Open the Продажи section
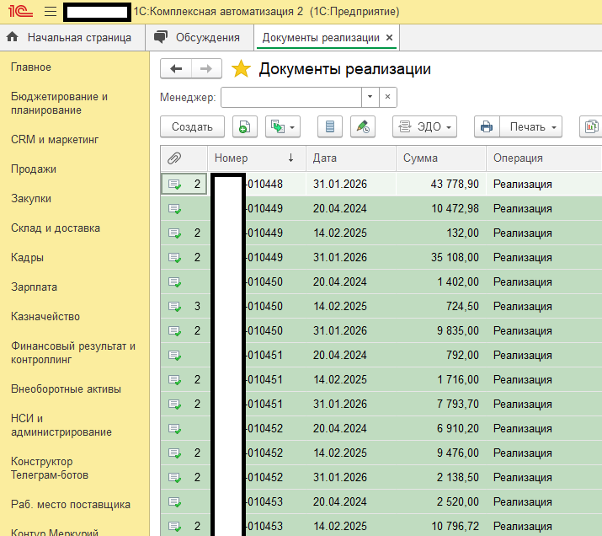 click(34, 169)
